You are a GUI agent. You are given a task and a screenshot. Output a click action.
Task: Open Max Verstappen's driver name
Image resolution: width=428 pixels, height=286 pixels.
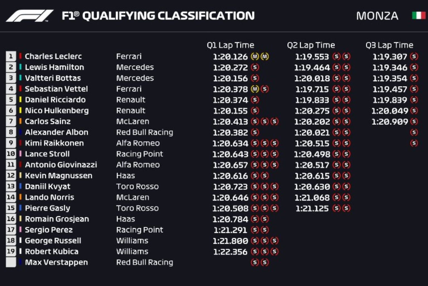point(56,262)
